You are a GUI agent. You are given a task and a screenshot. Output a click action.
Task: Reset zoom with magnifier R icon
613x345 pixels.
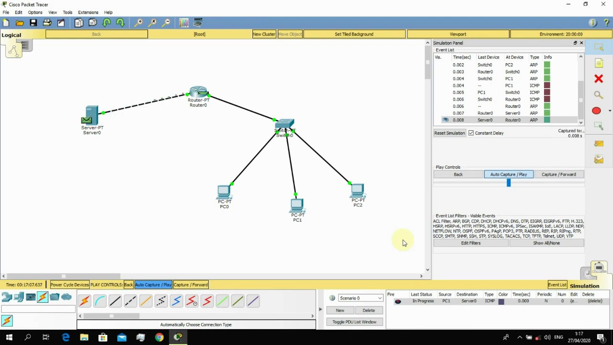point(152,23)
